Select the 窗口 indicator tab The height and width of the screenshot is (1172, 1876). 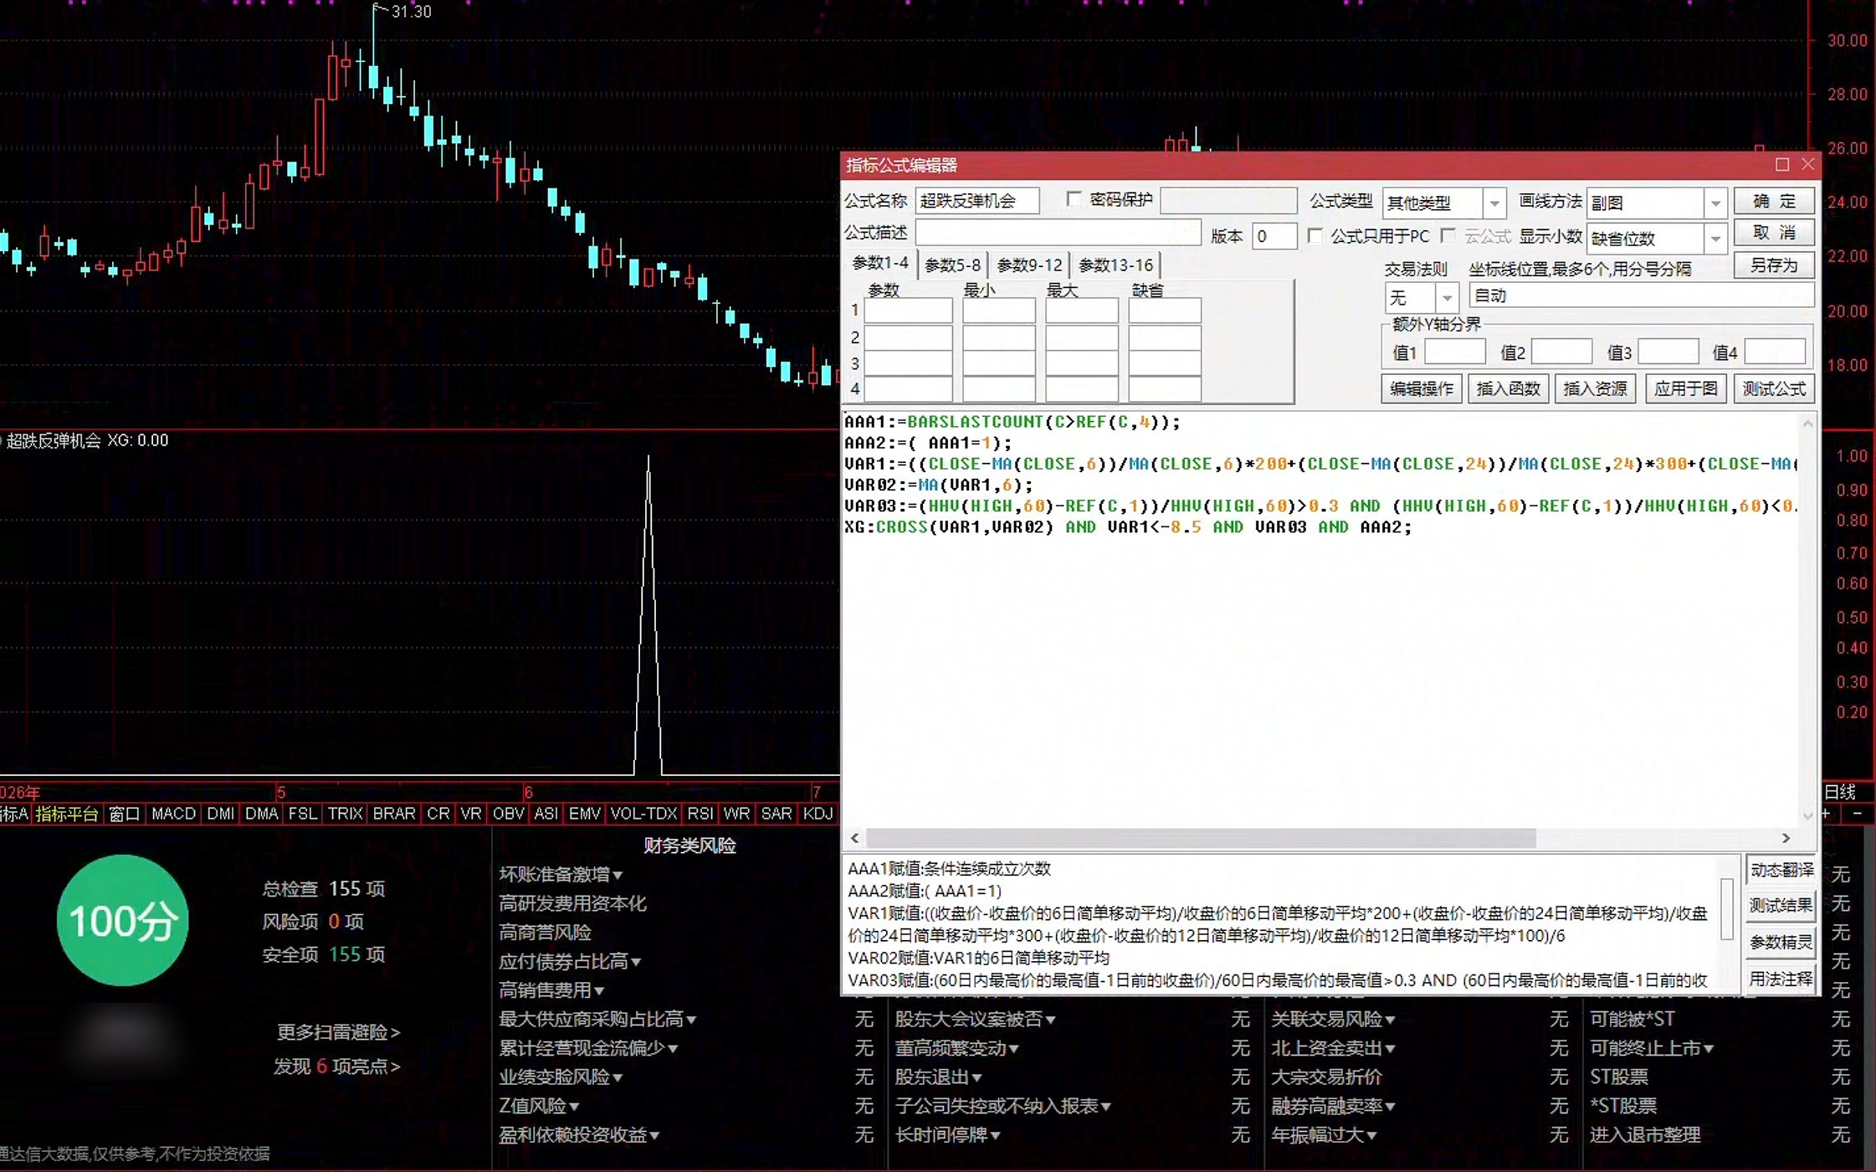125,814
